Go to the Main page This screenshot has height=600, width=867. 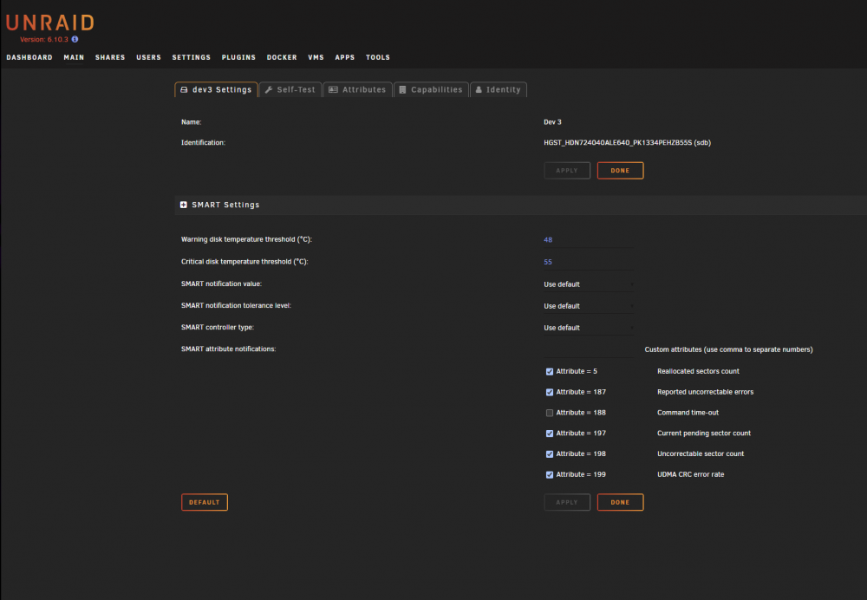click(x=74, y=57)
